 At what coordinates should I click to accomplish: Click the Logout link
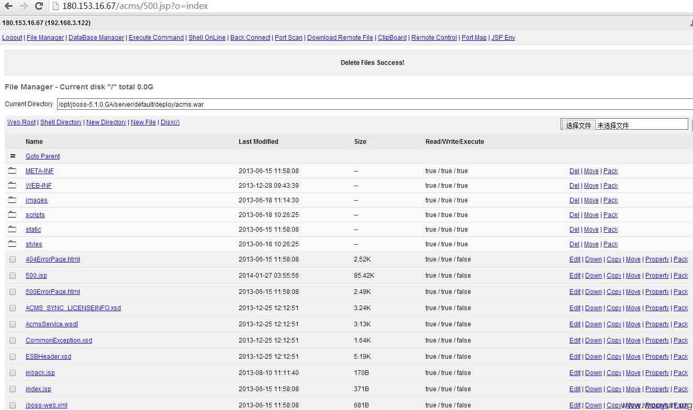(x=12, y=38)
